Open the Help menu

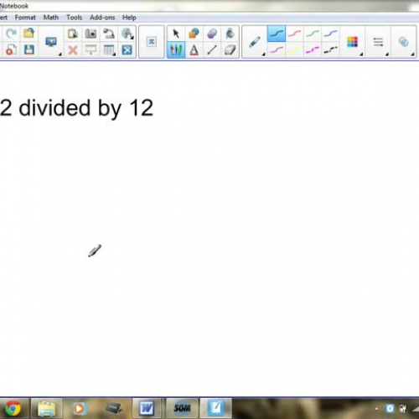[x=129, y=18]
